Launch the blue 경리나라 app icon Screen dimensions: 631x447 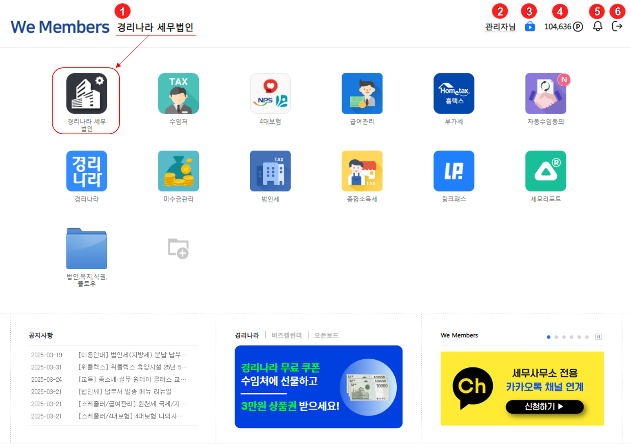[x=87, y=171]
